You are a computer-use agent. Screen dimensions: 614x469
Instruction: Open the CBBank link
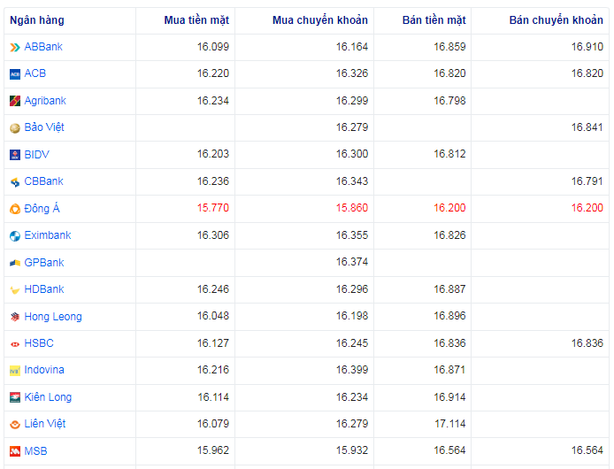[x=44, y=181]
